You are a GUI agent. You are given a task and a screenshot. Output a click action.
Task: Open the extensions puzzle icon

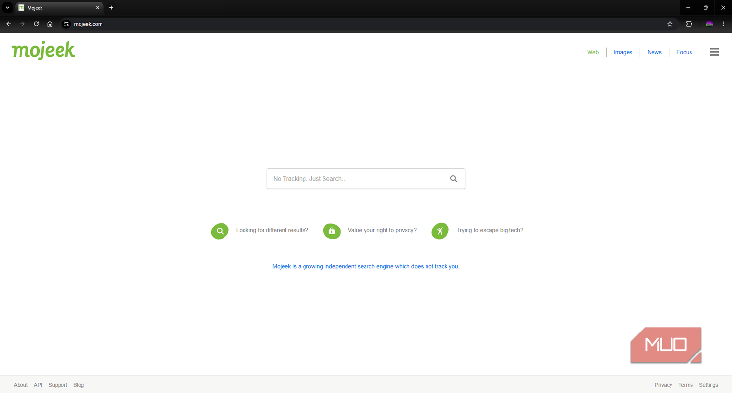pyautogui.click(x=689, y=24)
